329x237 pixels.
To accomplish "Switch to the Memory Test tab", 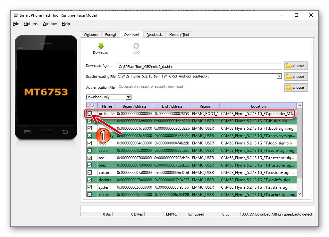I will pyautogui.click(x=179, y=34).
